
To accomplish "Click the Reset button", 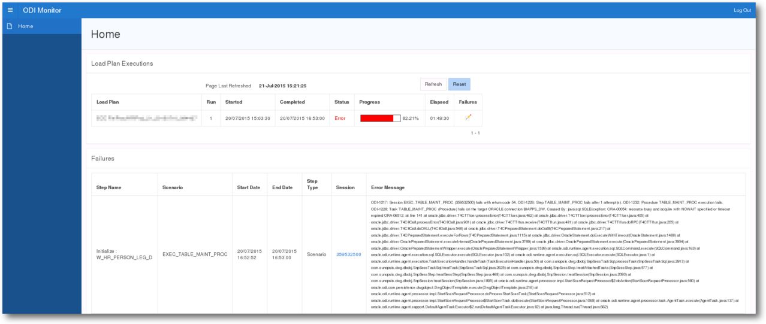I will tap(459, 84).
